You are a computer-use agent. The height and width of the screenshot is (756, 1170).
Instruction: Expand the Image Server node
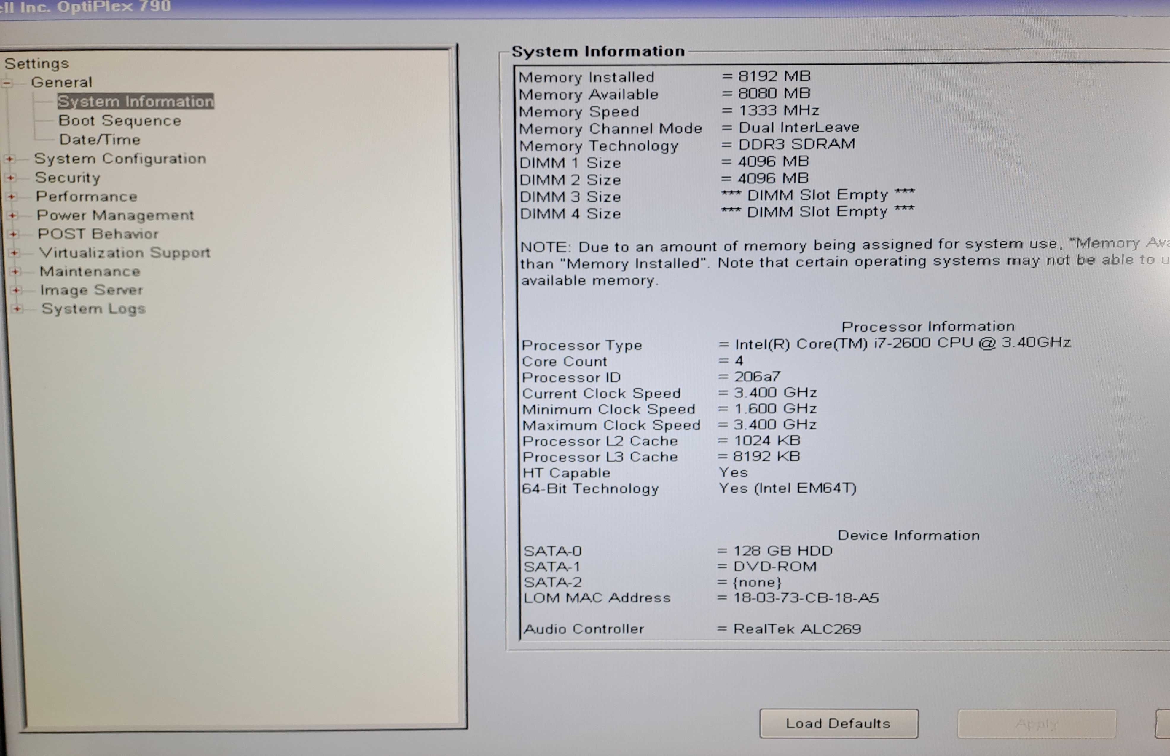coord(17,290)
